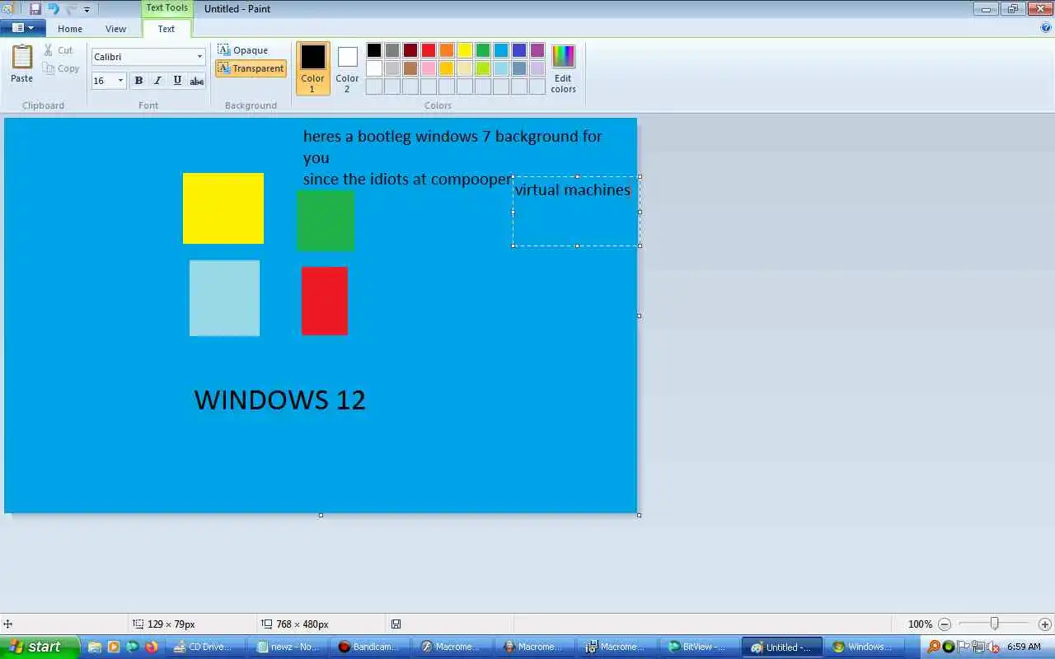Pick the yellow palette swatch
The width and height of the screenshot is (1055, 659).
[x=465, y=50]
